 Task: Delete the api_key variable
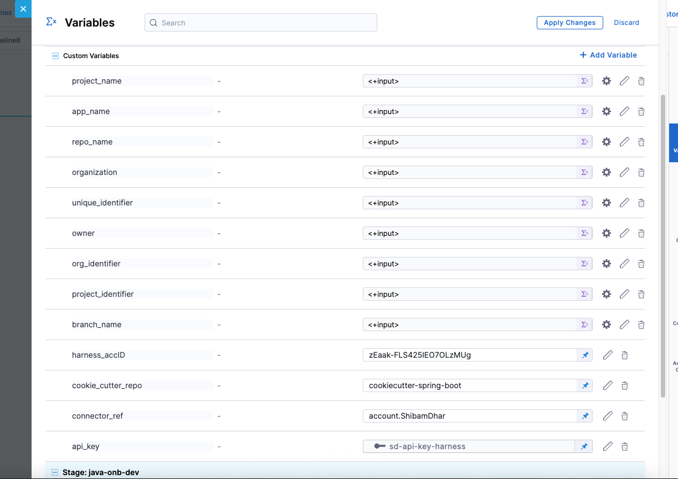pyautogui.click(x=624, y=446)
